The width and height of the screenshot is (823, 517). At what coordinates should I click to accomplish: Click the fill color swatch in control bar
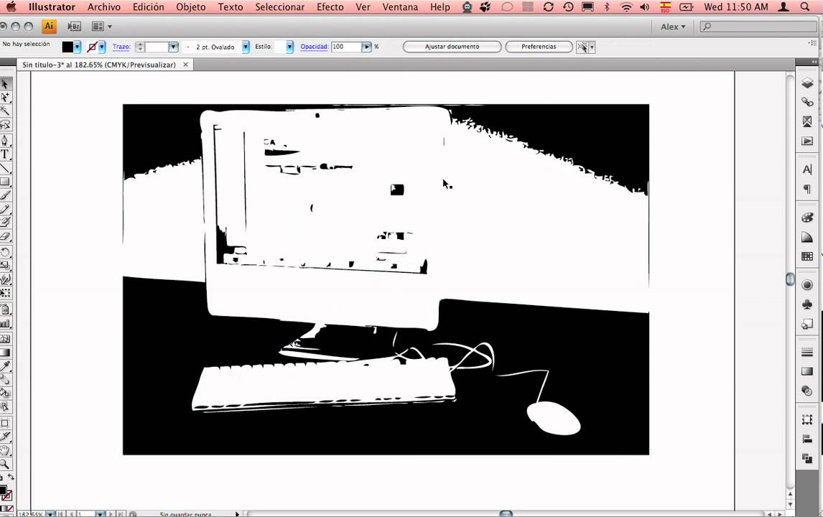pos(68,47)
